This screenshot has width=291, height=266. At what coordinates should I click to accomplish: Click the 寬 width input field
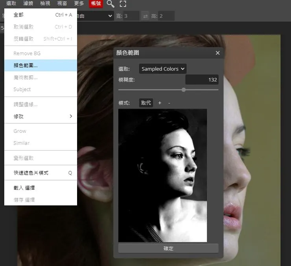pyautogui.click(x=131, y=16)
